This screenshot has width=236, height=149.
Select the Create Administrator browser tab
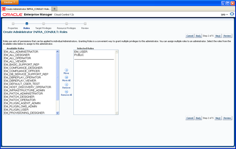(x=27, y=9)
